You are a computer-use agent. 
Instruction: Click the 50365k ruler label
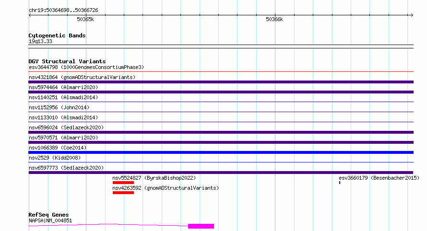85,19
